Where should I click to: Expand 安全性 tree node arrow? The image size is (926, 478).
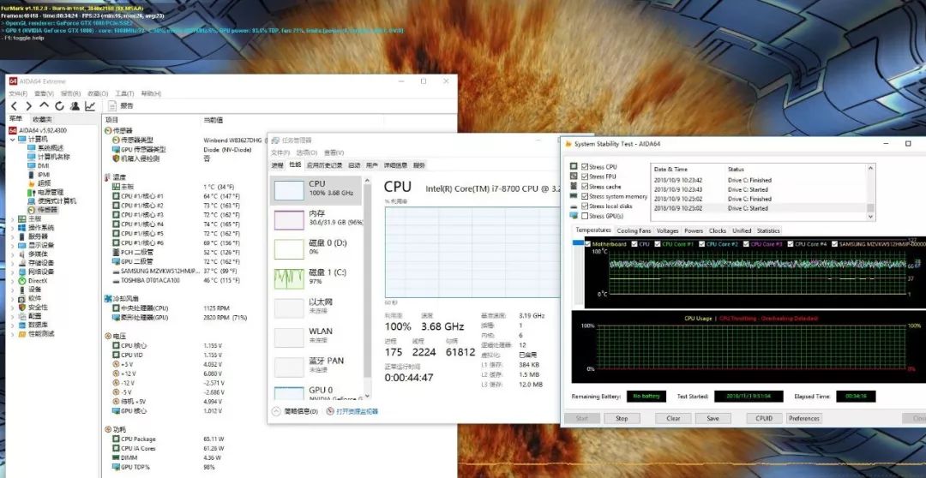13,308
